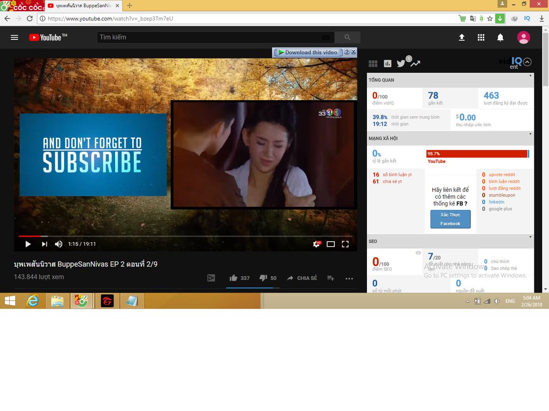Open vidIQ grid overview tab

373,64
